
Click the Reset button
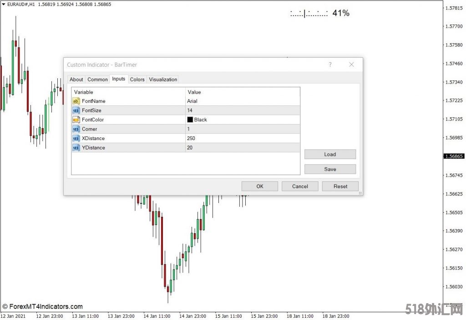[x=340, y=186]
